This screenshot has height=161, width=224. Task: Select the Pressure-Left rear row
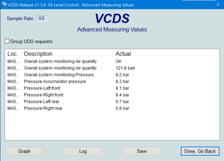(x=112, y=102)
